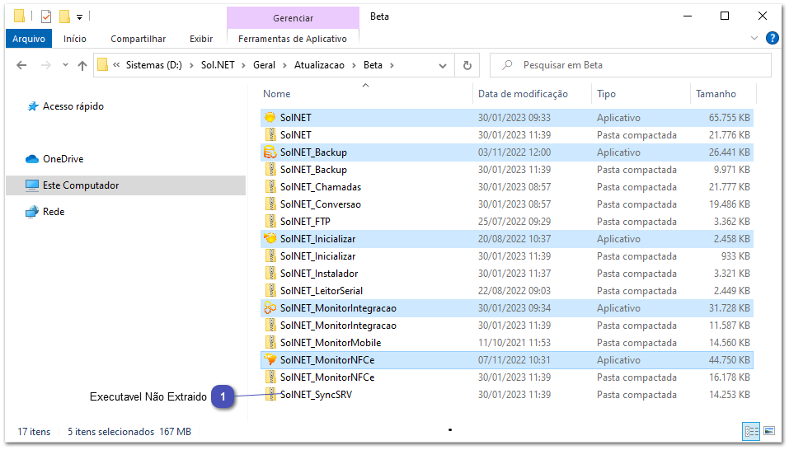Expand the chevron after Geral in path
This screenshot has width=789, height=450.
point(284,65)
